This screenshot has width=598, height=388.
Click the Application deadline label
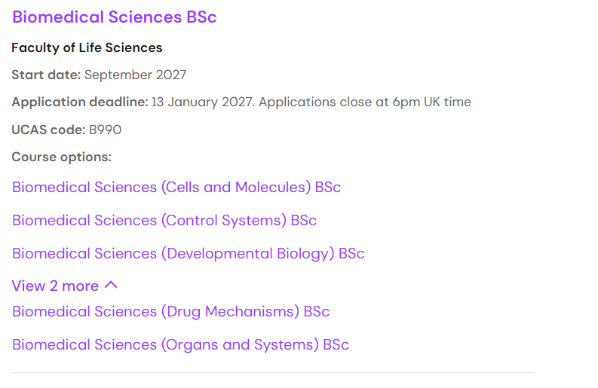80,102
